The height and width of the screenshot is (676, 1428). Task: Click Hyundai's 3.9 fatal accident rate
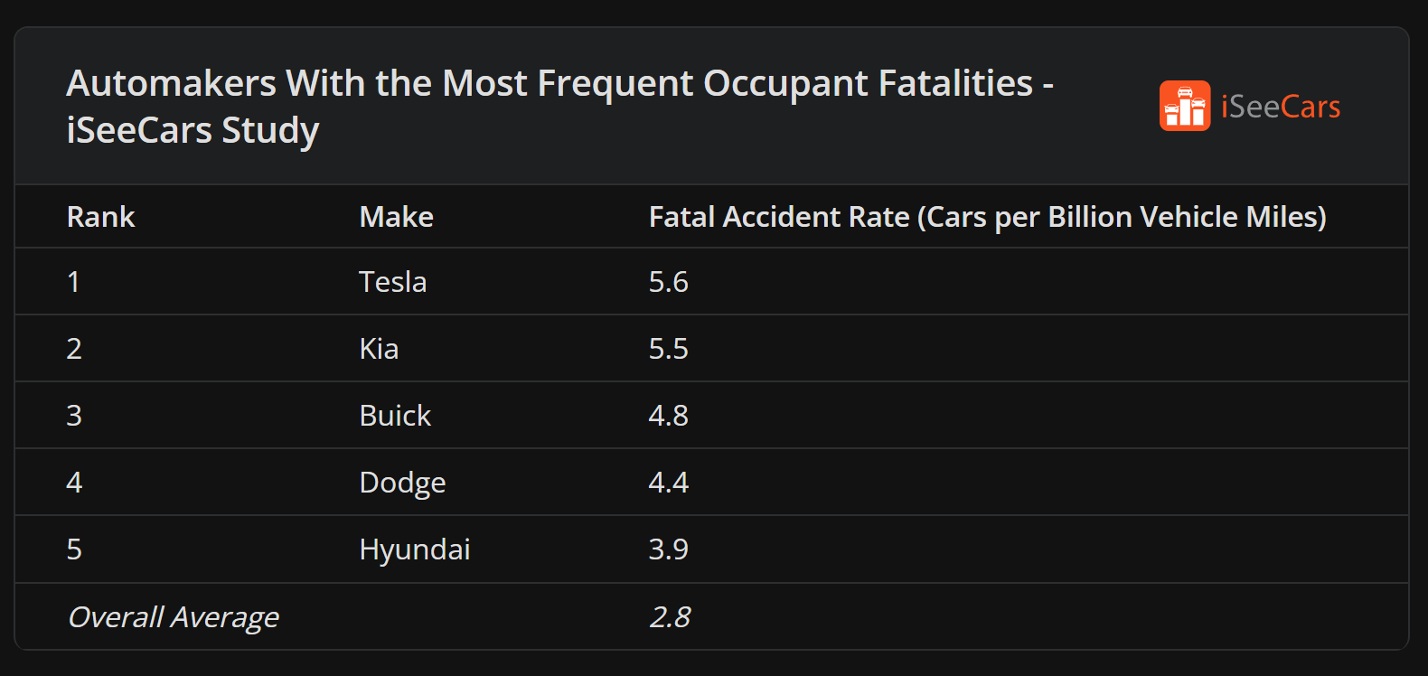pos(668,549)
